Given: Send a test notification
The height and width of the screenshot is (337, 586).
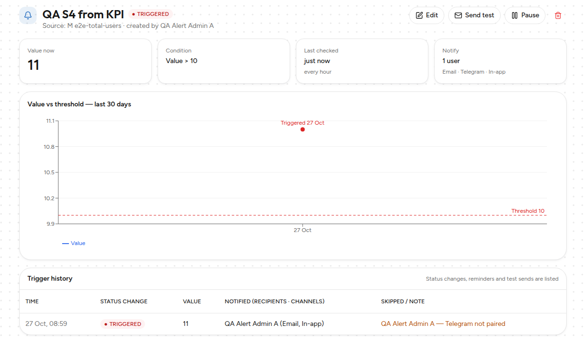Looking at the screenshot, I should coord(474,15).
